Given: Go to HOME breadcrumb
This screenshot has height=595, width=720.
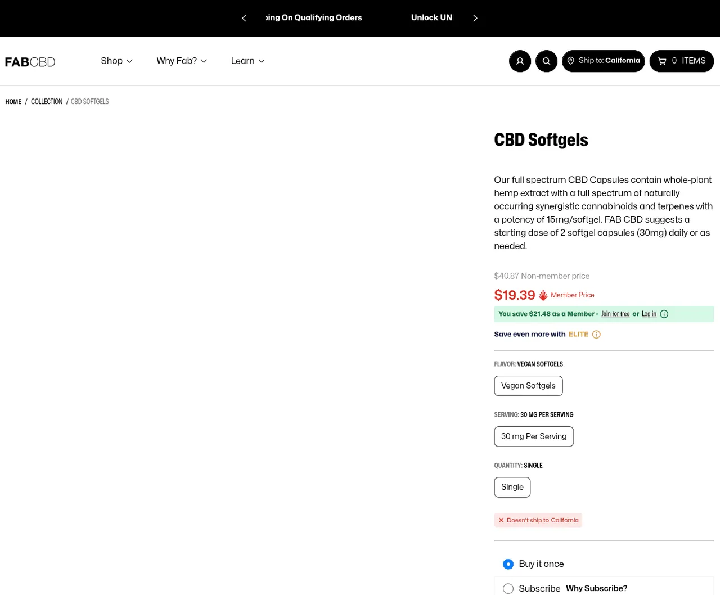Looking at the screenshot, I should tap(13, 102).
